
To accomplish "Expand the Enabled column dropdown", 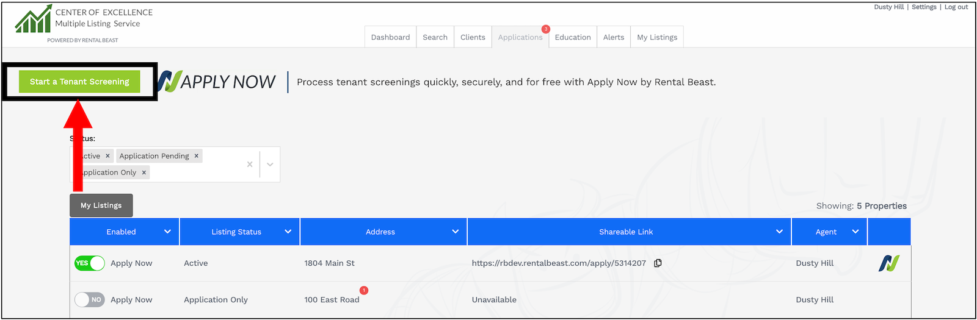I will [167, 232].
